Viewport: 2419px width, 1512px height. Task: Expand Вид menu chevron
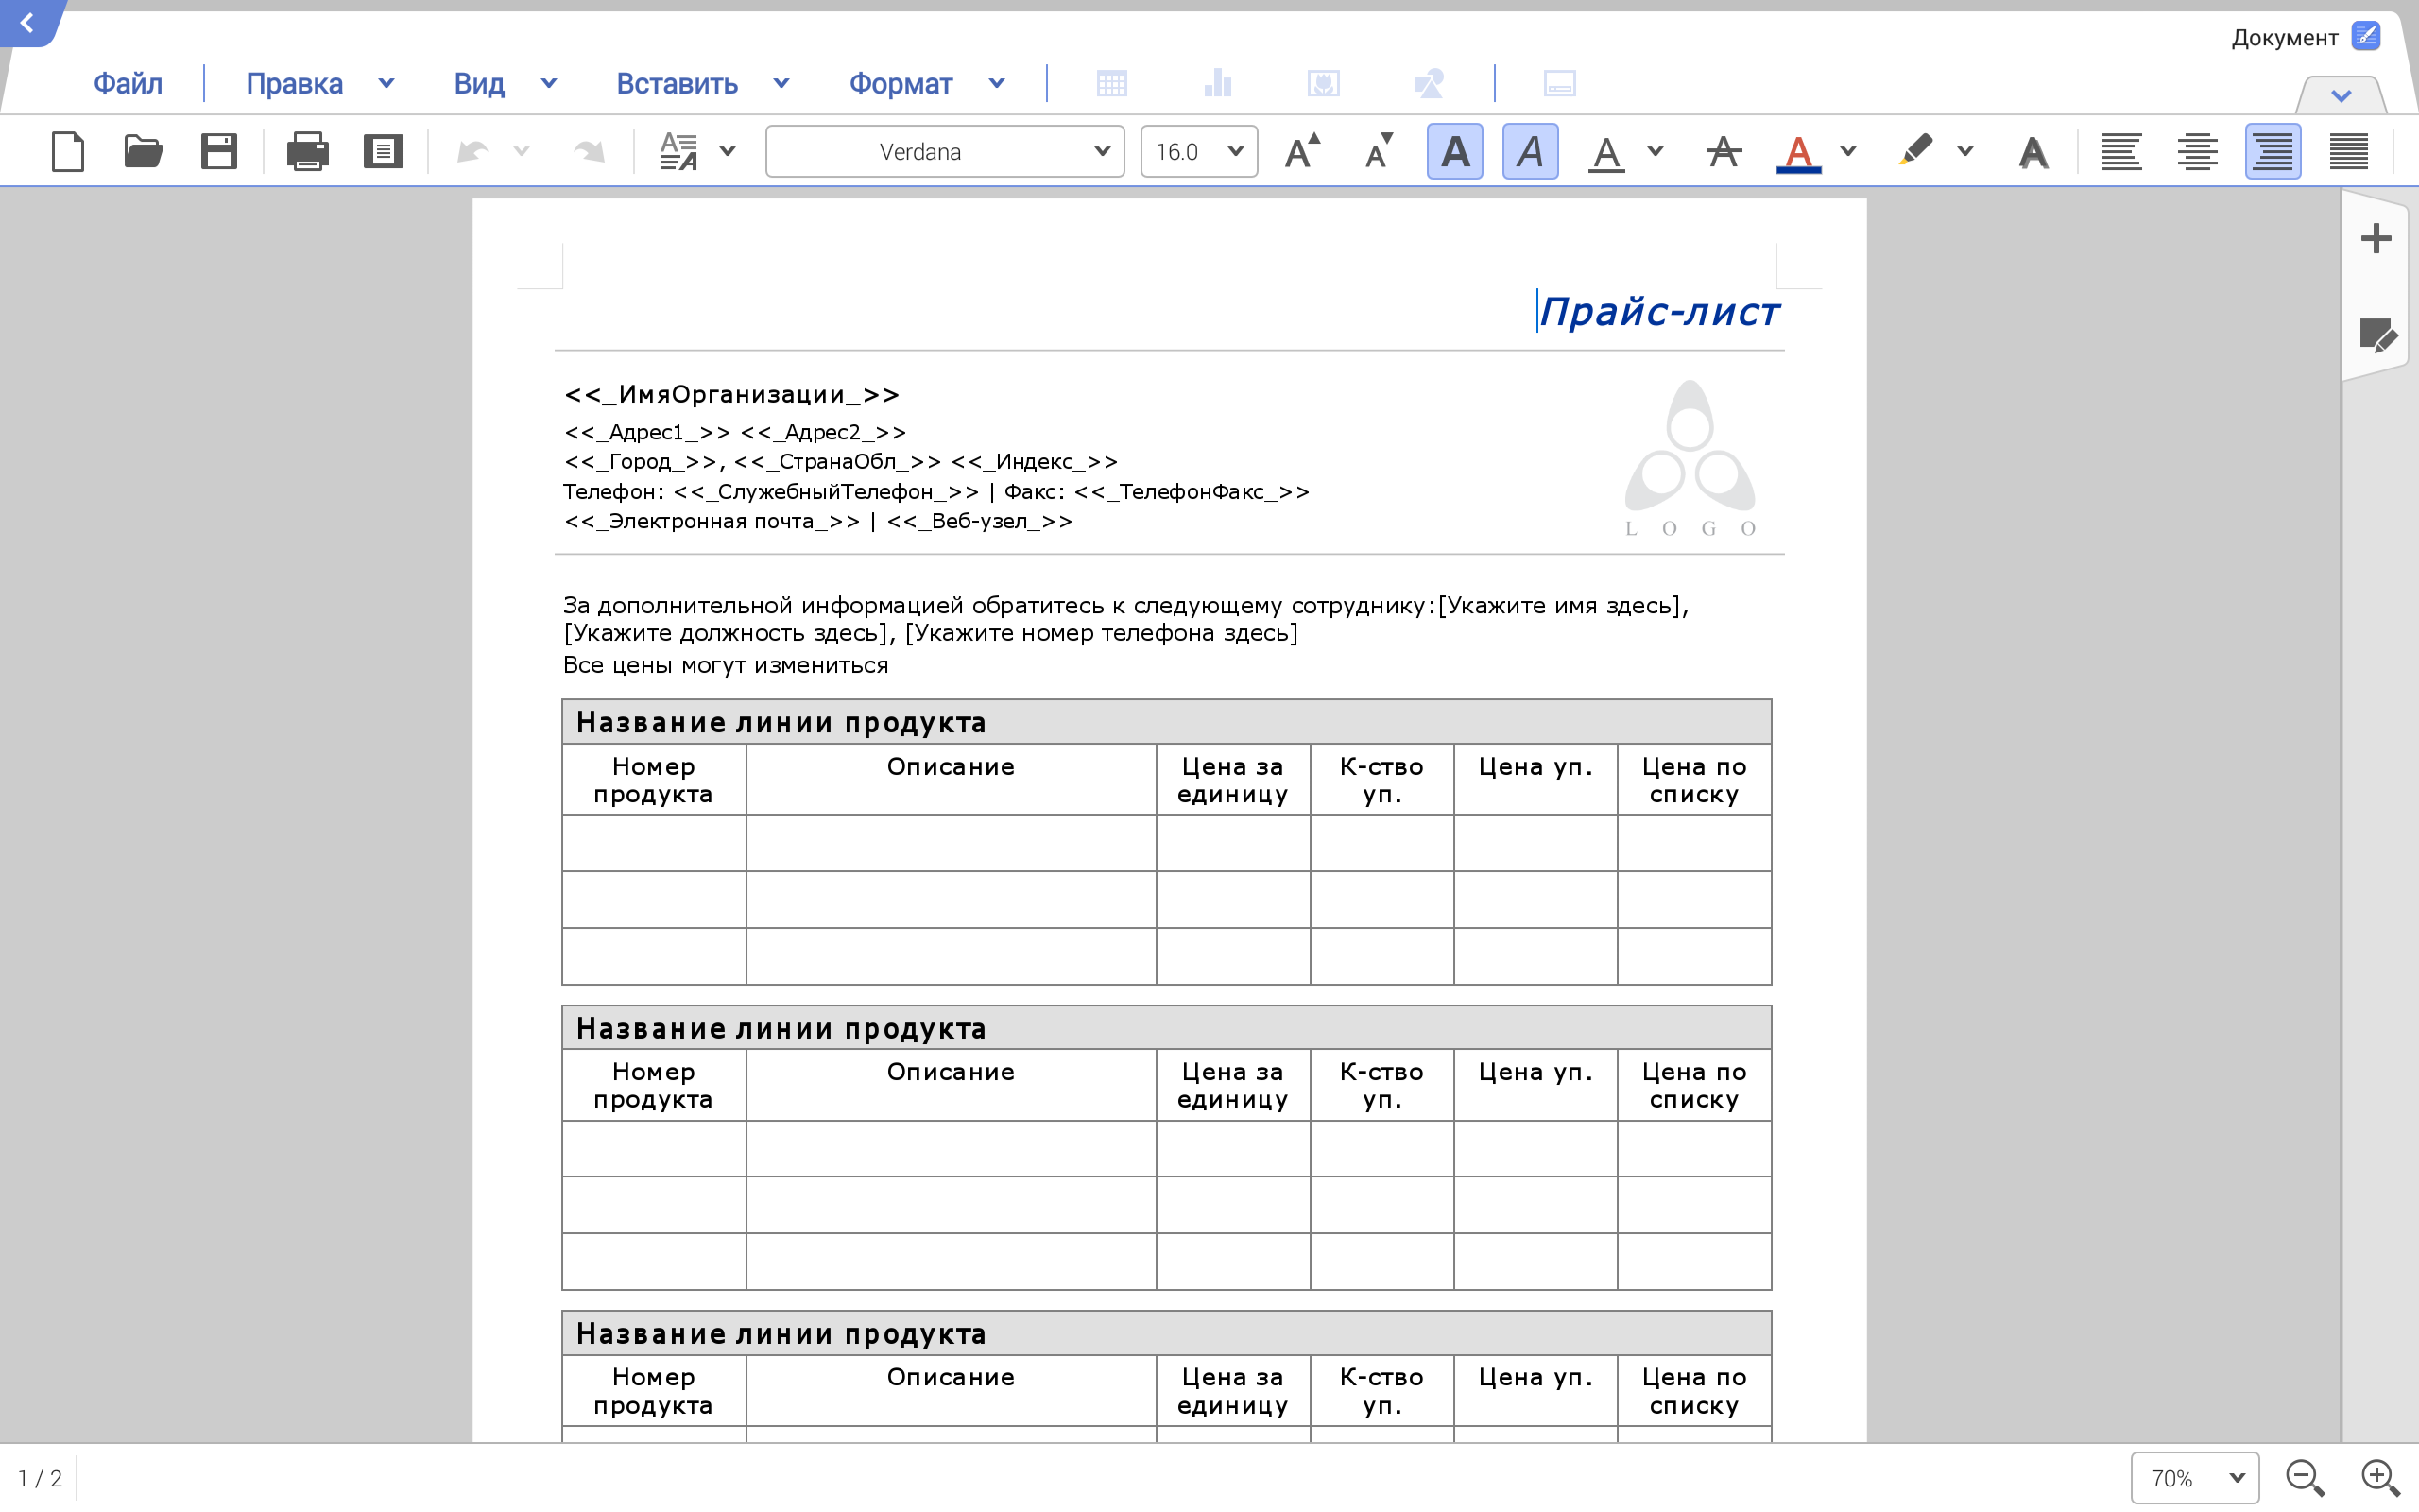click(549, 84)
